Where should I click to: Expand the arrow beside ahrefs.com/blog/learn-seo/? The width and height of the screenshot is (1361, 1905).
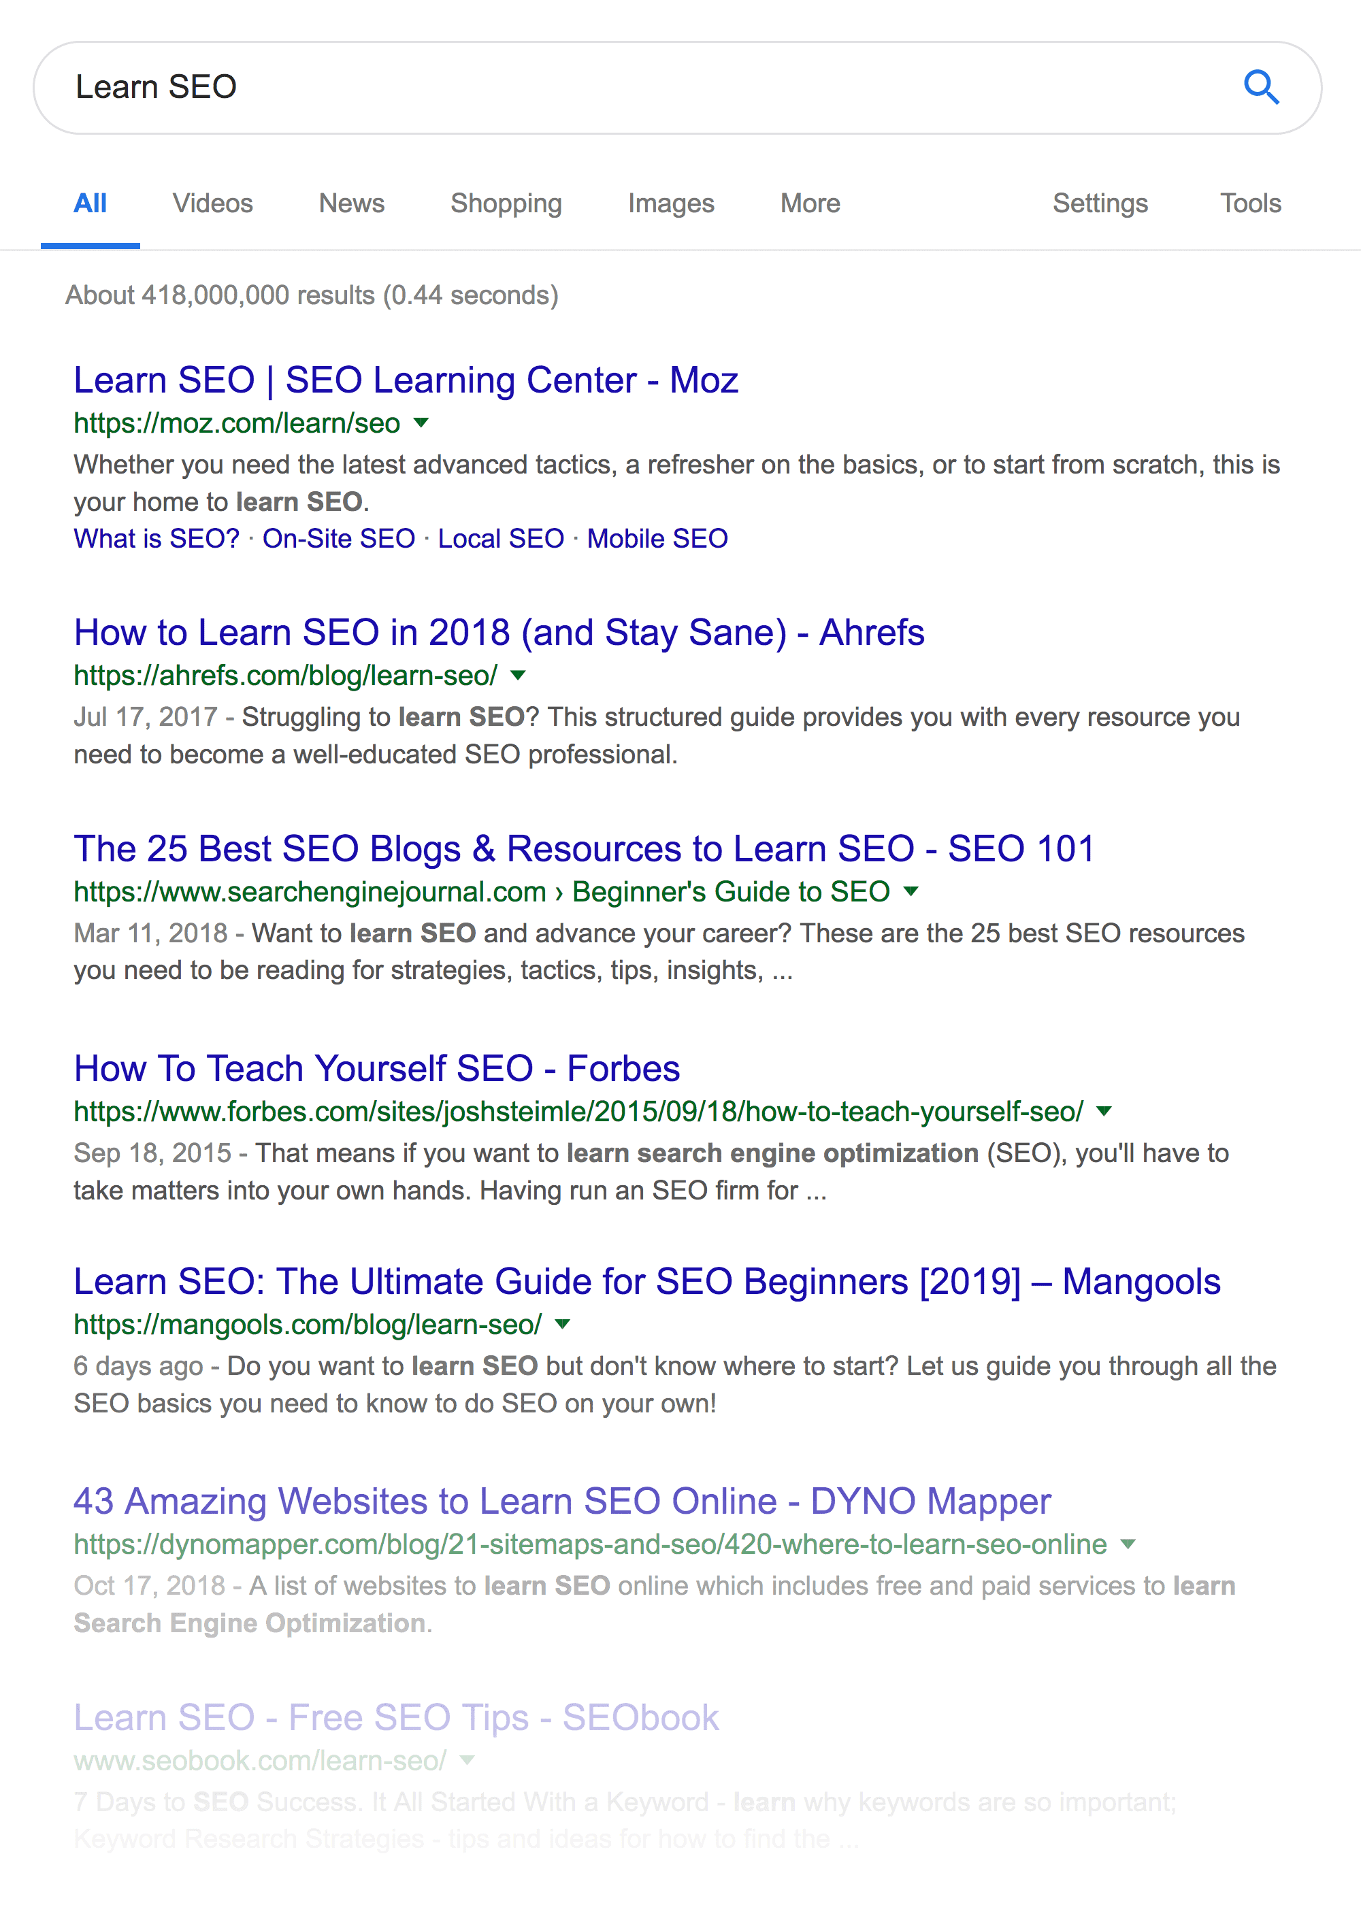point(519,674)
